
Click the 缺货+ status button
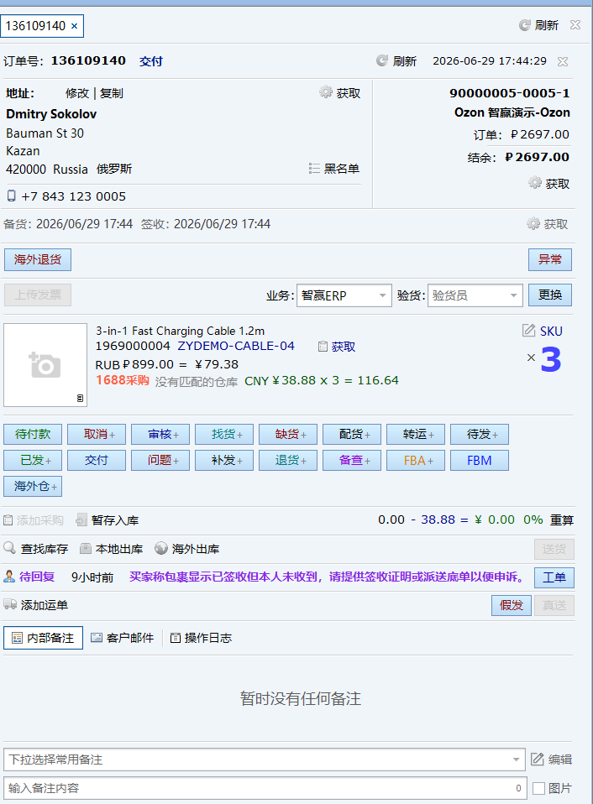point(288,434)
